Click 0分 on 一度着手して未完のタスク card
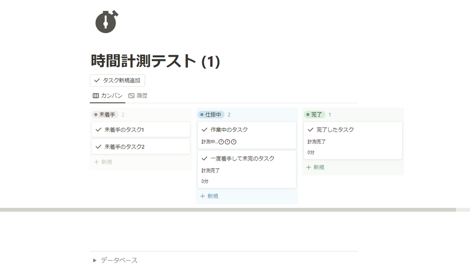Viewport: 470px width, 272px height. point(205,181)
